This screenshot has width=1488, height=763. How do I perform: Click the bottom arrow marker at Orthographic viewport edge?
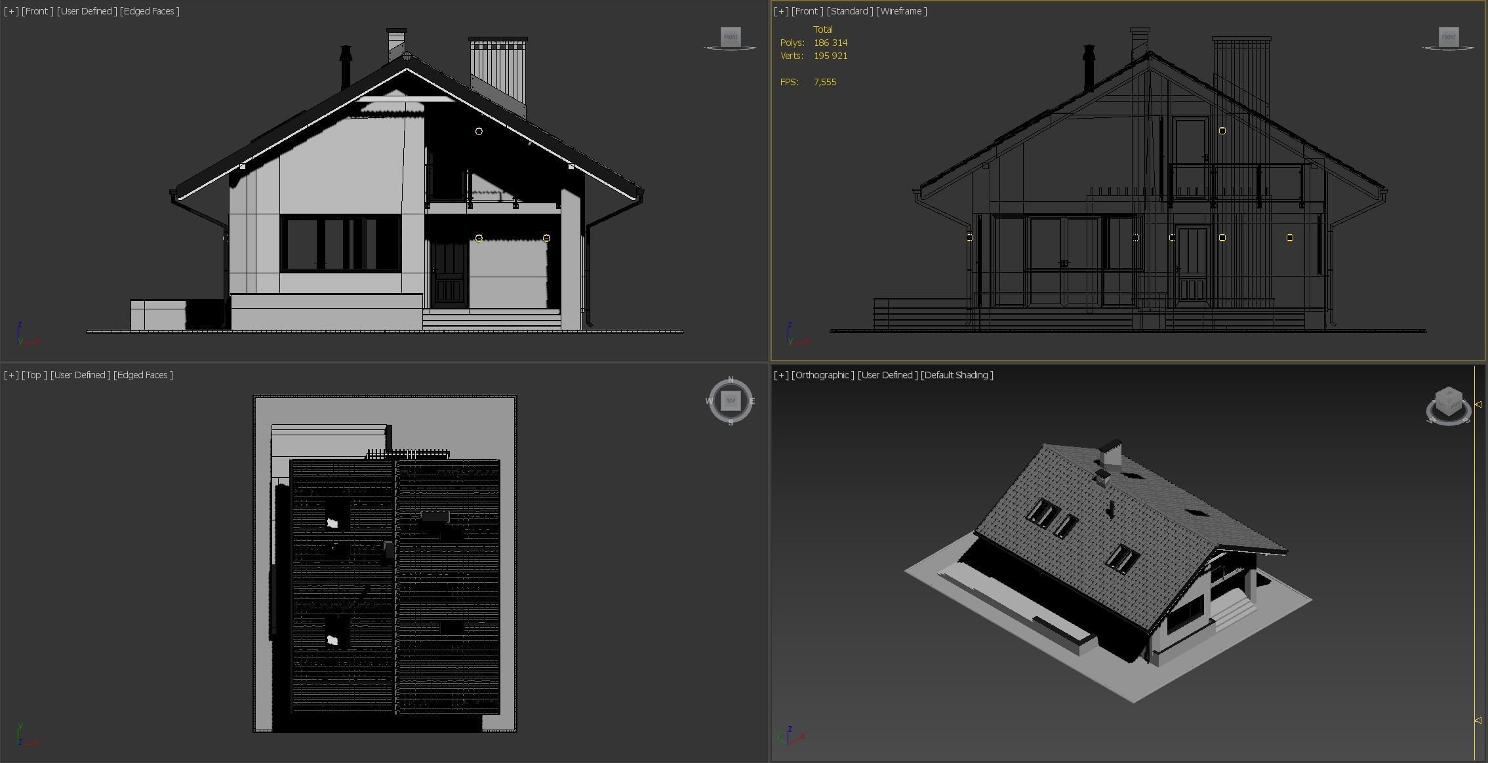click(1478, 720)
